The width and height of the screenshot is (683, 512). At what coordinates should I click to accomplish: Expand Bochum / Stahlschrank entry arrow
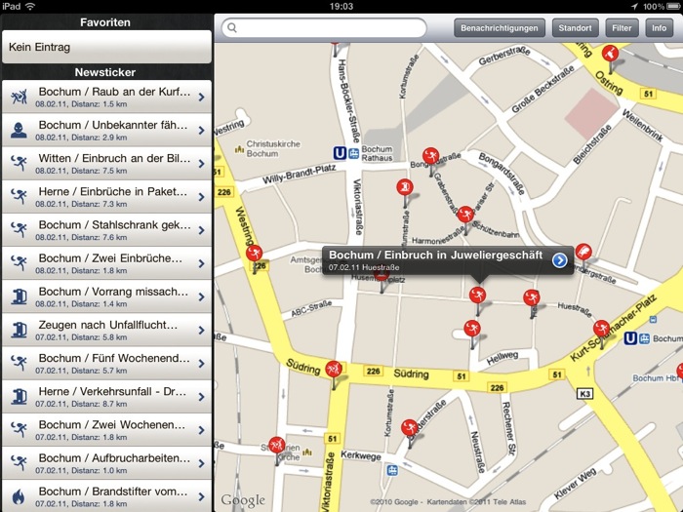(x=201, y=229)
